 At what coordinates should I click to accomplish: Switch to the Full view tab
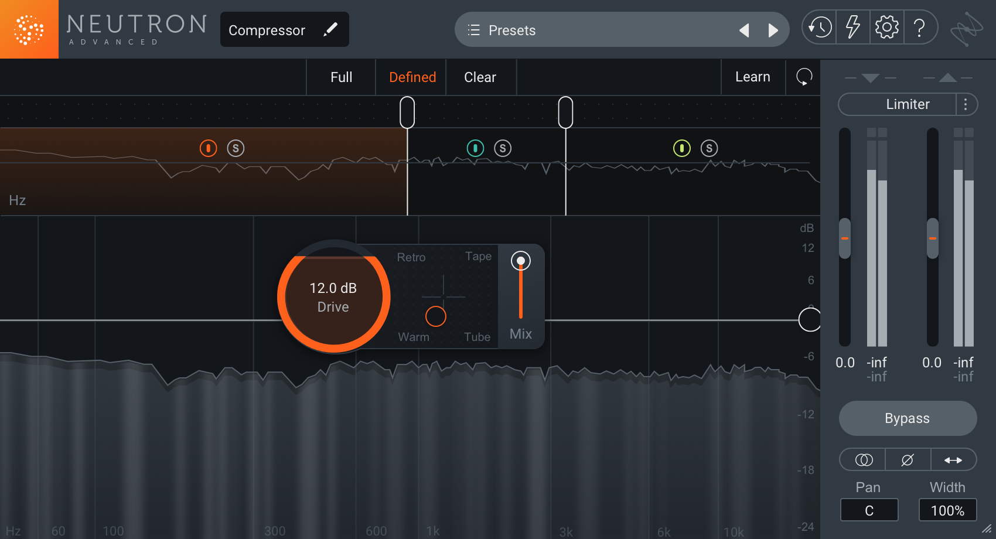pyautogui.click(x=341, y=77)
